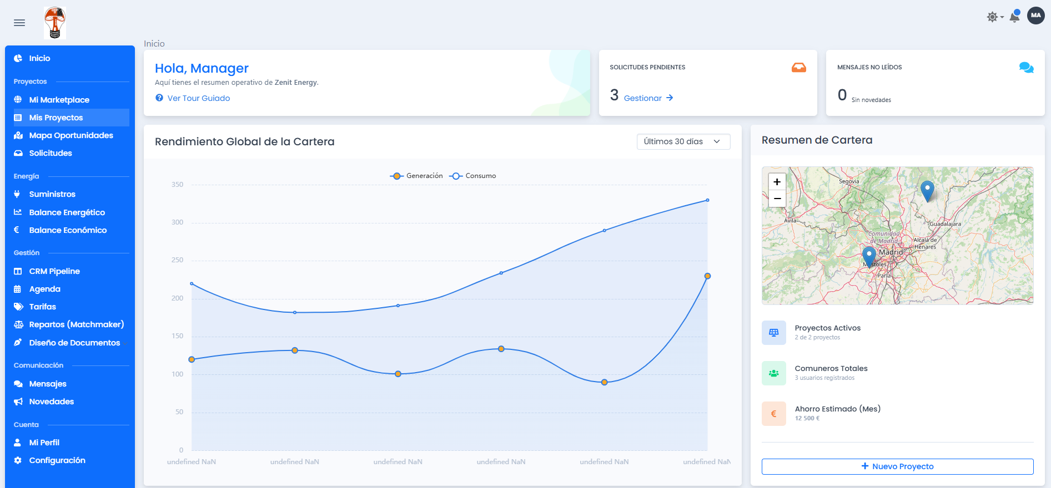Click the Nuevo Proyecto button

(x=897, y=466)
